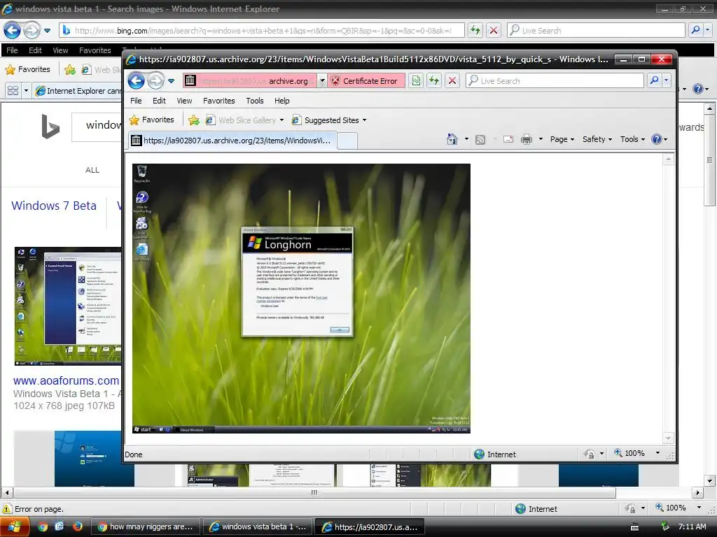The width and height of the screenshot is (717, 537).
Task: Expand Quick Tabs dropdown in Bing window
Action: pos(26,91)
